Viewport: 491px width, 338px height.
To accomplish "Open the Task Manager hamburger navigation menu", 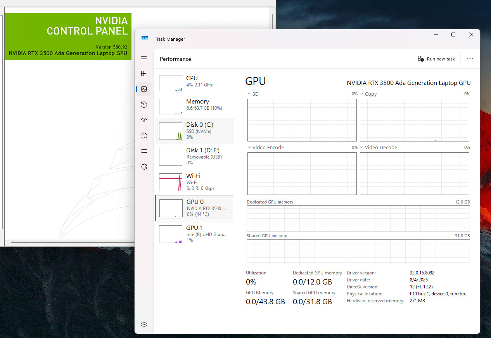I will pyautogui.click(x=144, y=58).
